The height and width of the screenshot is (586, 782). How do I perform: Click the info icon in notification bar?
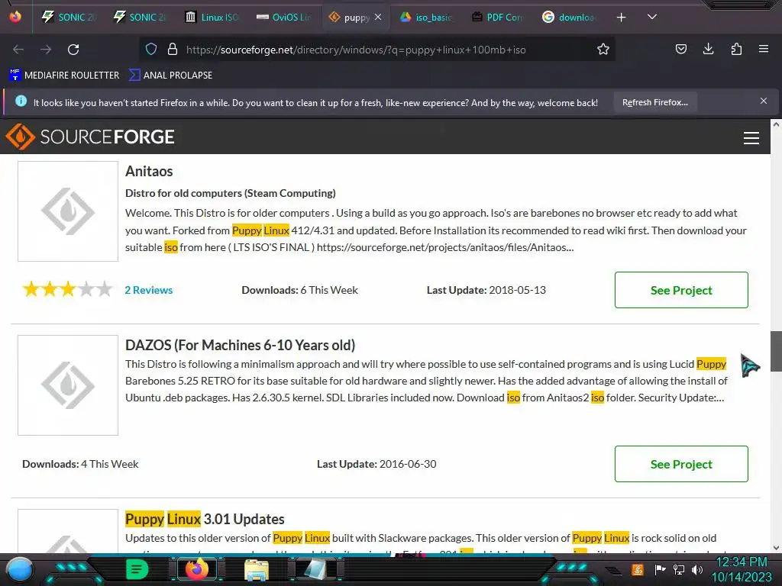(21, 101)
